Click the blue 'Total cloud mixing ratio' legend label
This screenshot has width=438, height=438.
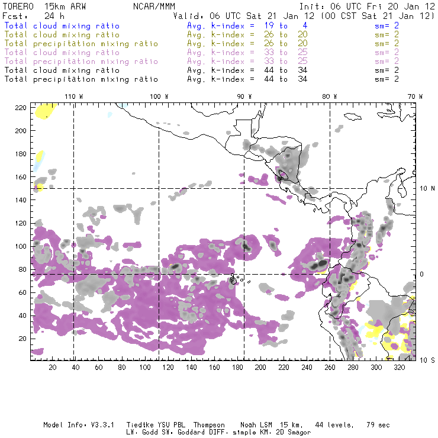62,26
